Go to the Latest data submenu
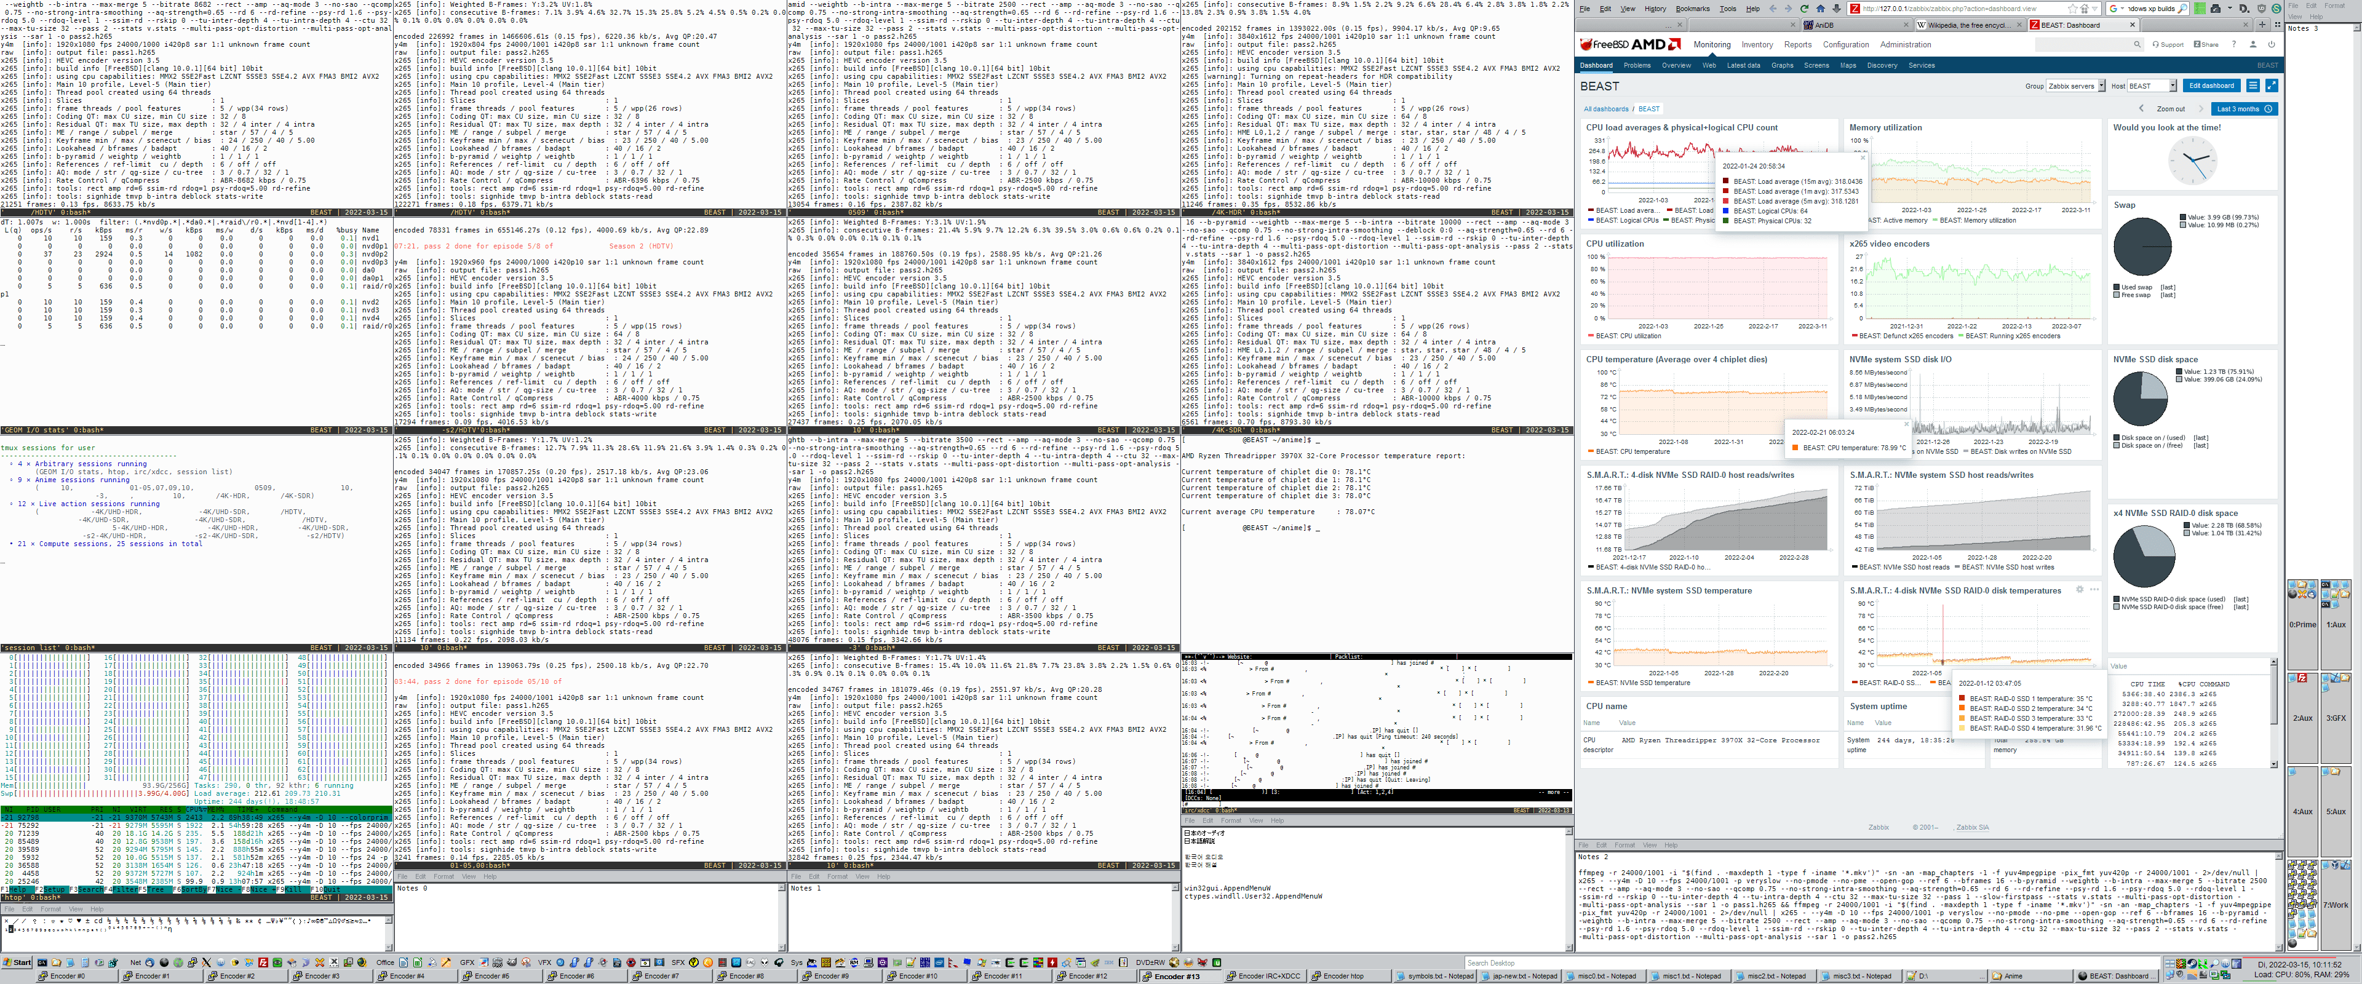Screen dimensions: 2362x984 pyautogui.click(x=1744, y=66)
